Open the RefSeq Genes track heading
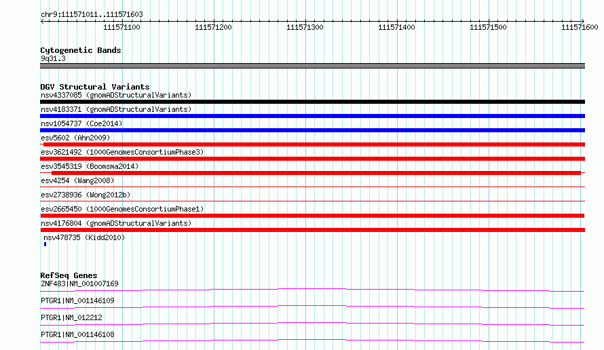Image resolution: width=604 pixels, height=350 pixels. [69, 275]
